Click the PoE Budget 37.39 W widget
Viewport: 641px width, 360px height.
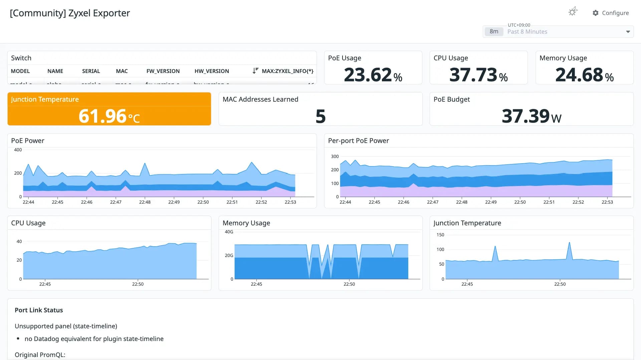531,109
